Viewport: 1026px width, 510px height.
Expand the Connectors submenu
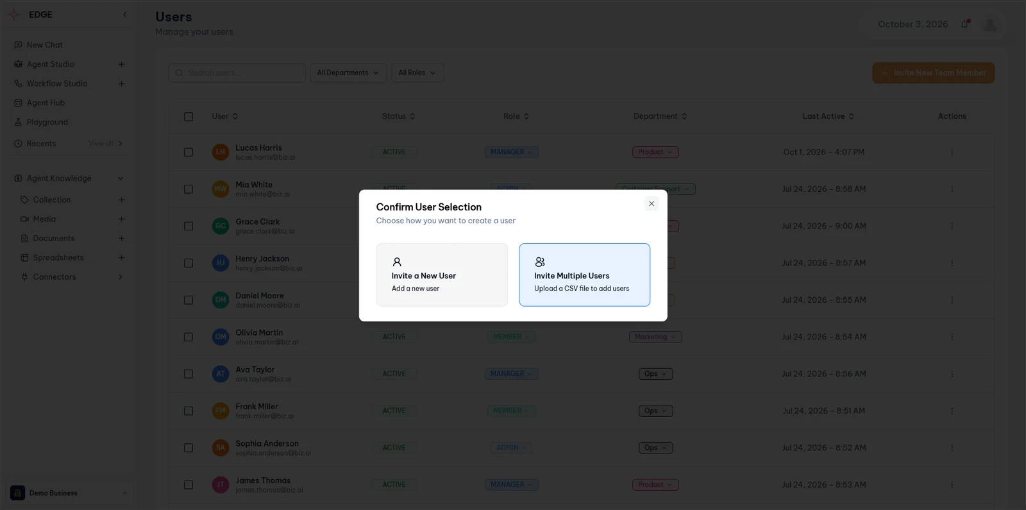121,277
